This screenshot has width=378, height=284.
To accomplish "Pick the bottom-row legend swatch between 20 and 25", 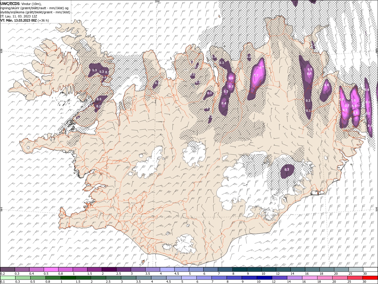I will pyautogui.click(x=340, y=278).
